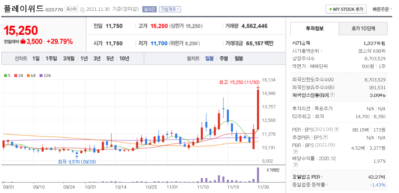Click the 플레이위드 stock name heading

23,9
